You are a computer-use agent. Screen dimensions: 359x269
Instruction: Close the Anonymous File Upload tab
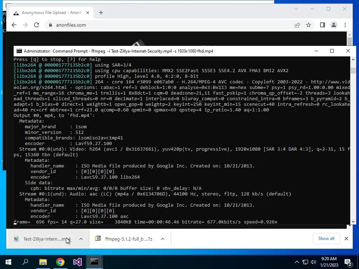[x=87, y=13]
